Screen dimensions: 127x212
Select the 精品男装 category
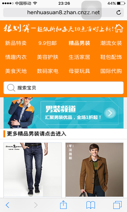pos(79,43)
